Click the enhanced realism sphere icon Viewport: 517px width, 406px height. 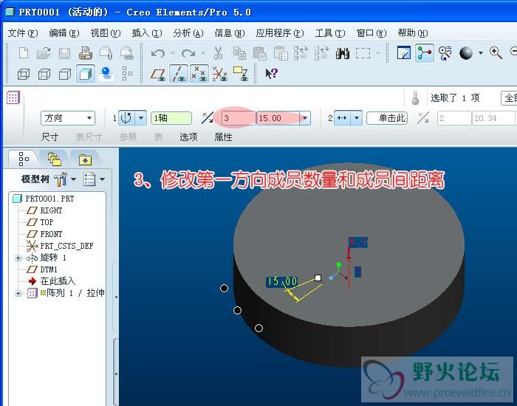coord(106,74)
